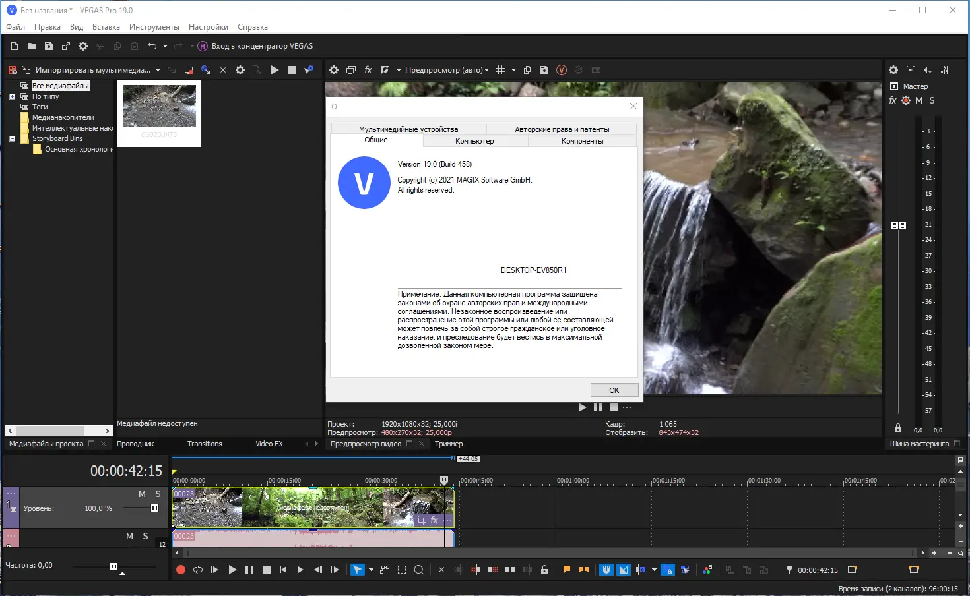Mute video track 1 with M button
Viewport: 970px width, 596px height.
pyautogui.click(x=142, y=494)
